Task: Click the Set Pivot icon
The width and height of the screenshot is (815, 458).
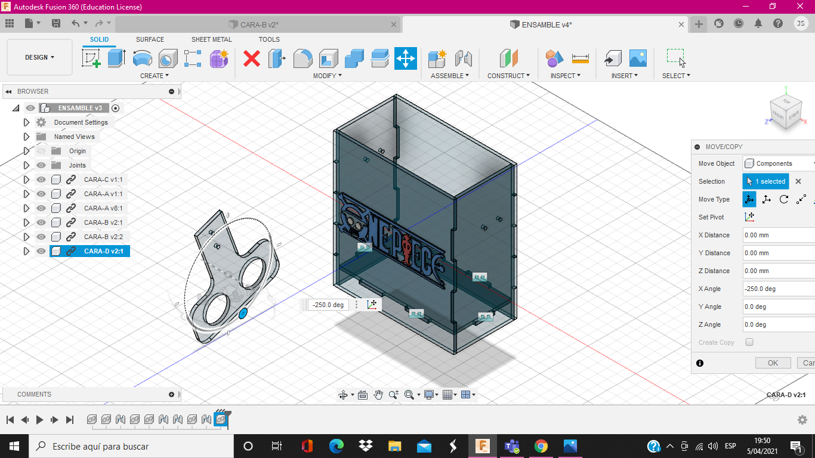Action: pyautogui.click(x=749, y=217)
